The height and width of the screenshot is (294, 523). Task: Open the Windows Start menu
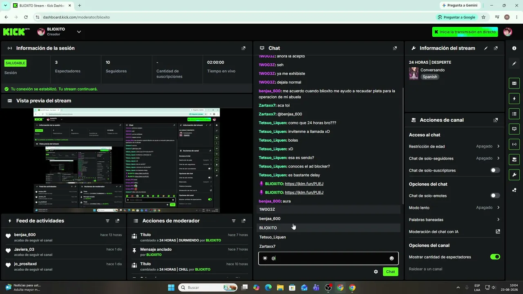pyautogui.click(x=171, y=287)
